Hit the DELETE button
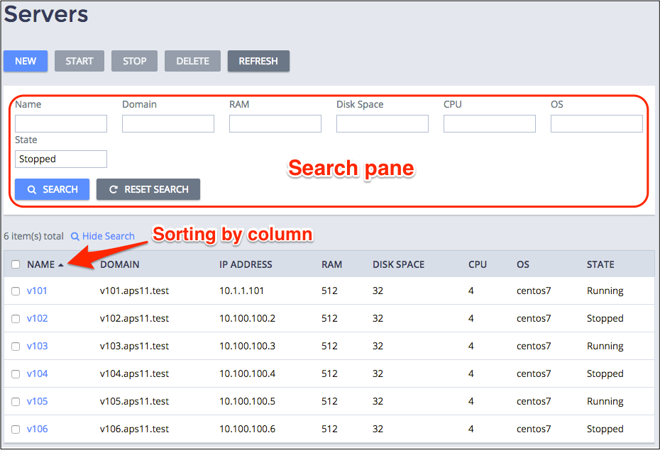 (192, 61)
